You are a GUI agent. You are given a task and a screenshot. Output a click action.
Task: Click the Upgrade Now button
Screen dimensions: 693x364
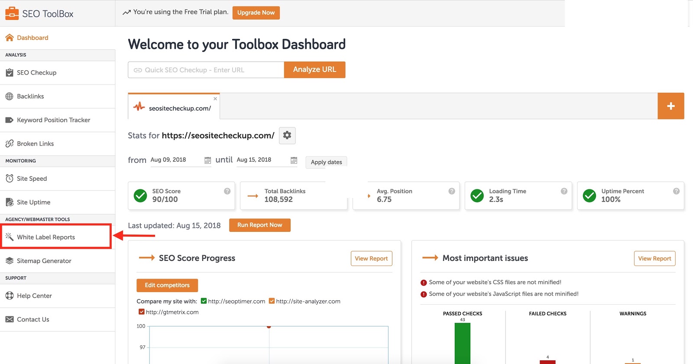(x=256, y=13)
